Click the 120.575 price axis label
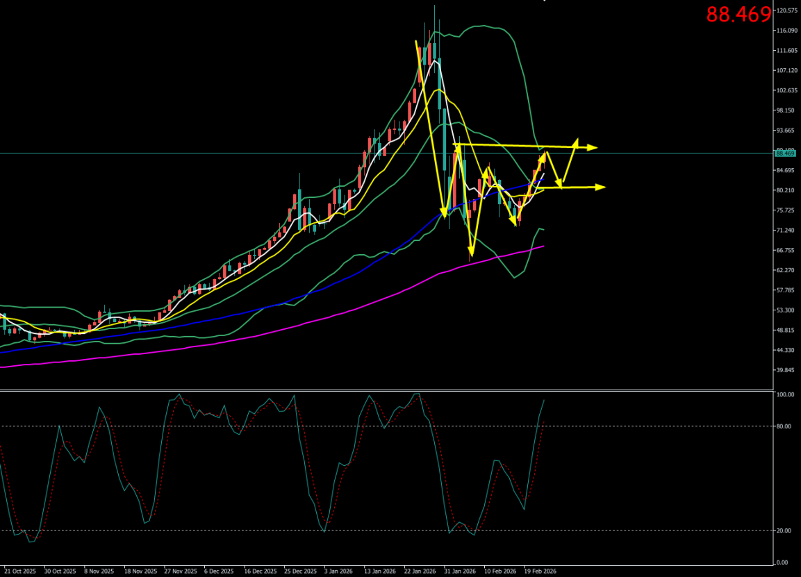 click(787, 10)
